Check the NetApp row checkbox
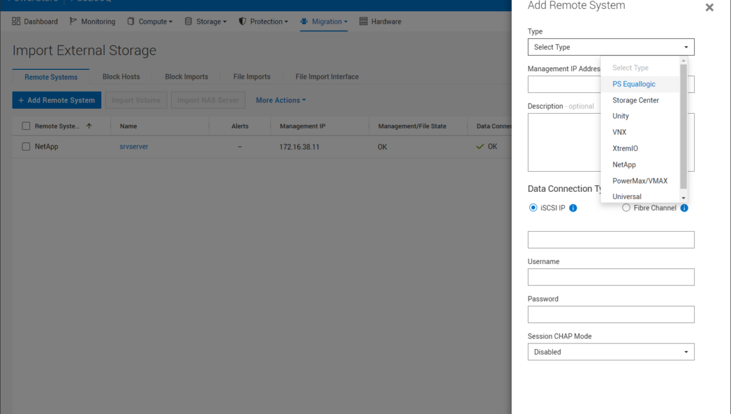 pyautogui.click(x=26, y=146)
